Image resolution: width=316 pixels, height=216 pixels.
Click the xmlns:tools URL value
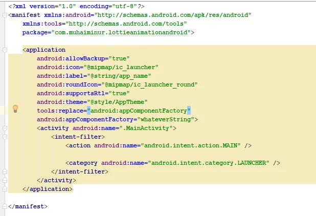[126, 24]
